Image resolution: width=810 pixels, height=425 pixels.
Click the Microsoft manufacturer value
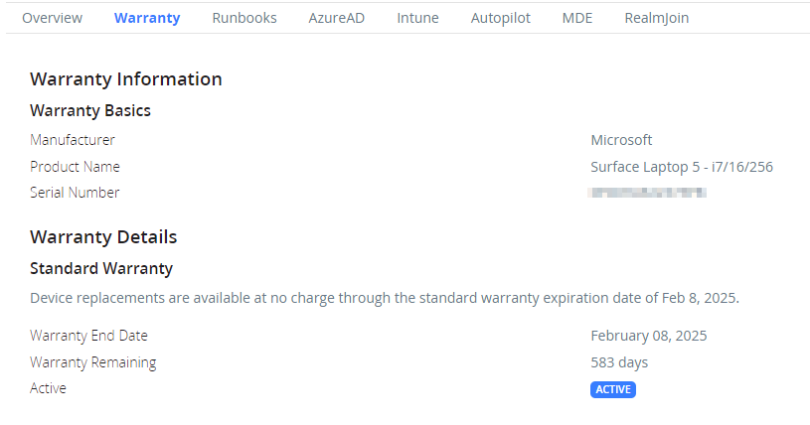(x=621, y=140)
